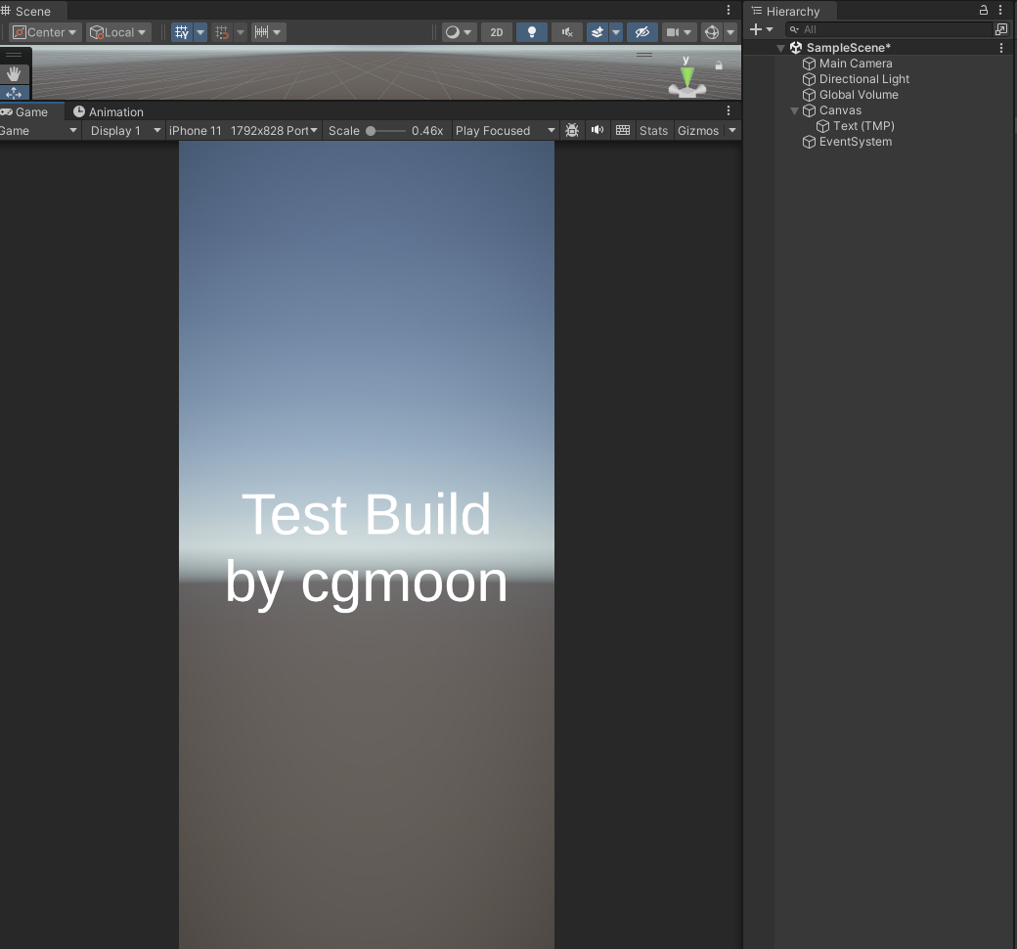The image size is (1017, 949).
Task: Open the Center pivot mode dropdown
Action: coord(45,32)
